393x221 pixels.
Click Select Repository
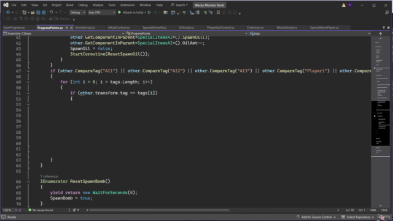(x=357, y=217)
